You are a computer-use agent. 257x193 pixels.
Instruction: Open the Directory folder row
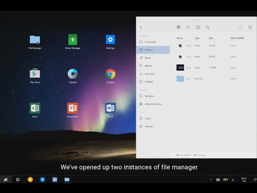coord(213,79)
